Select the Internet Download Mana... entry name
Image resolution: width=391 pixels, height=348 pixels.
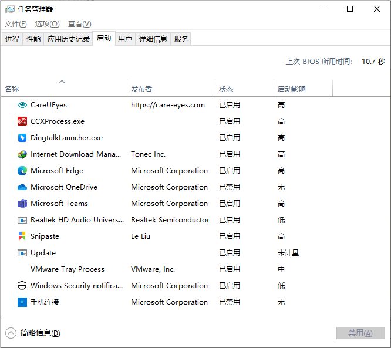[76, 154]
